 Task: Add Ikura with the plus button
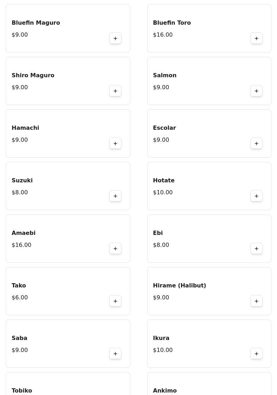[x=257, y=354]
